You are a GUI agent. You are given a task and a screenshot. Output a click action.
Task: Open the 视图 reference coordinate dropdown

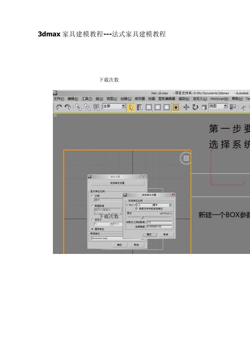[x=225, y=106]
